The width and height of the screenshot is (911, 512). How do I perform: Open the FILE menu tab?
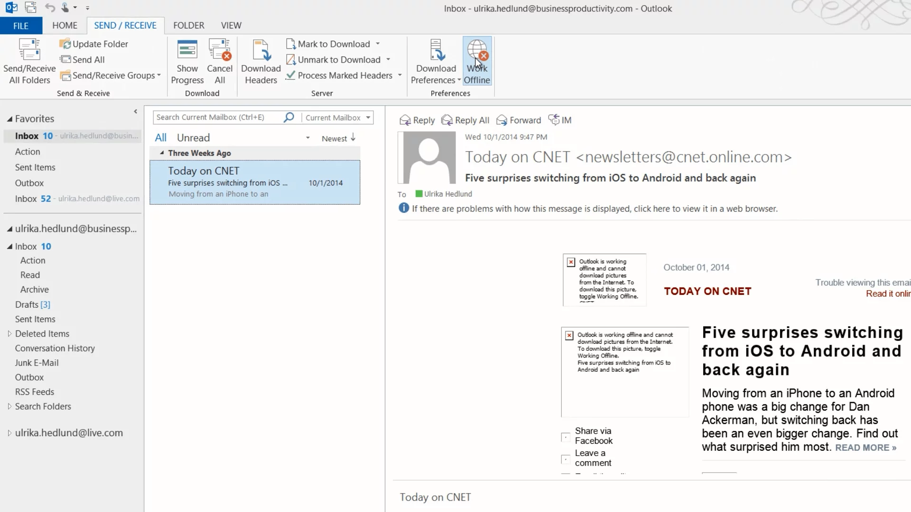tap(21, 26)
